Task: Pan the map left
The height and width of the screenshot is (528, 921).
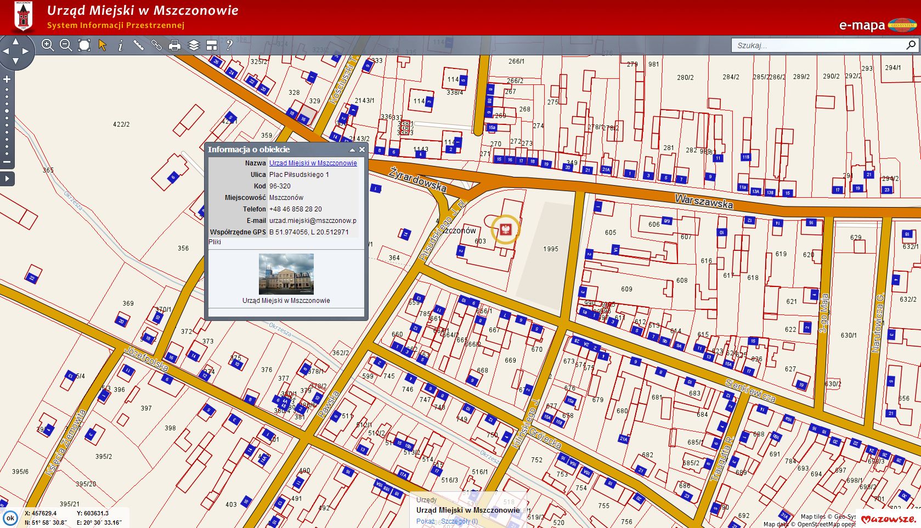Action: click(5, 51)
